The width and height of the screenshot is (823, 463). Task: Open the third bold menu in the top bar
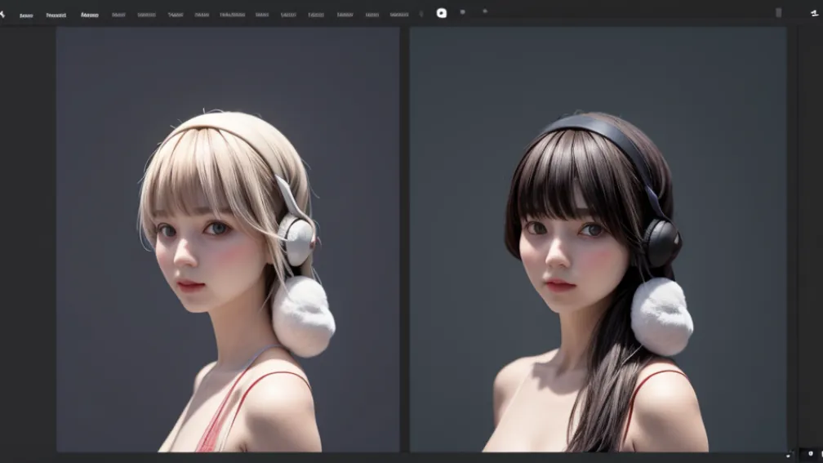click(x=89, y=15)
